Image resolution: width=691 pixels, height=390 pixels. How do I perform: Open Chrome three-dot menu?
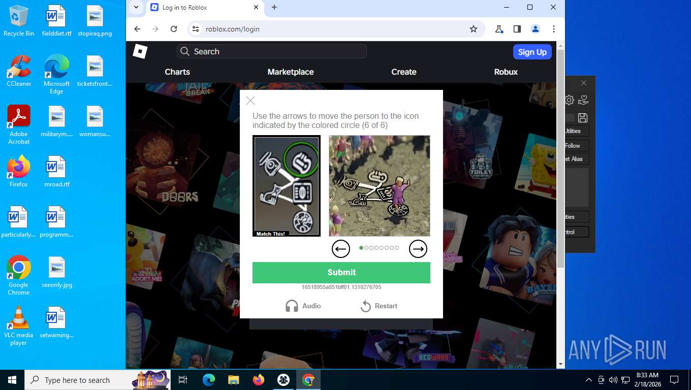(x=554, y=29)
